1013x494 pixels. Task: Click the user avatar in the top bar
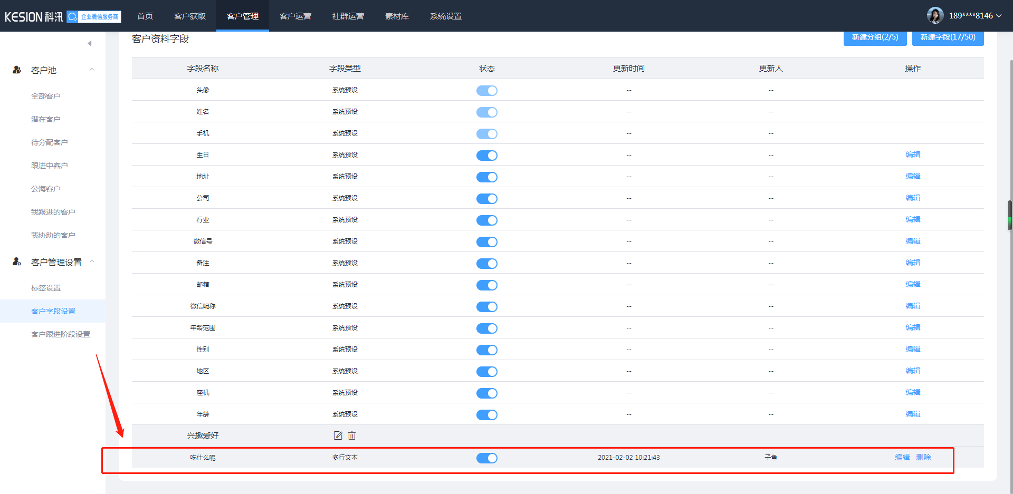(935, 16)
